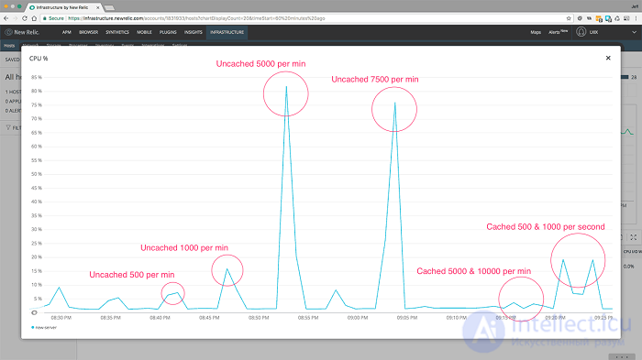Image resolution: width=642 pixels, height=360 pixels.
Task: Click the zoom reset icon at chart origin
Action: tap(35, 312)
